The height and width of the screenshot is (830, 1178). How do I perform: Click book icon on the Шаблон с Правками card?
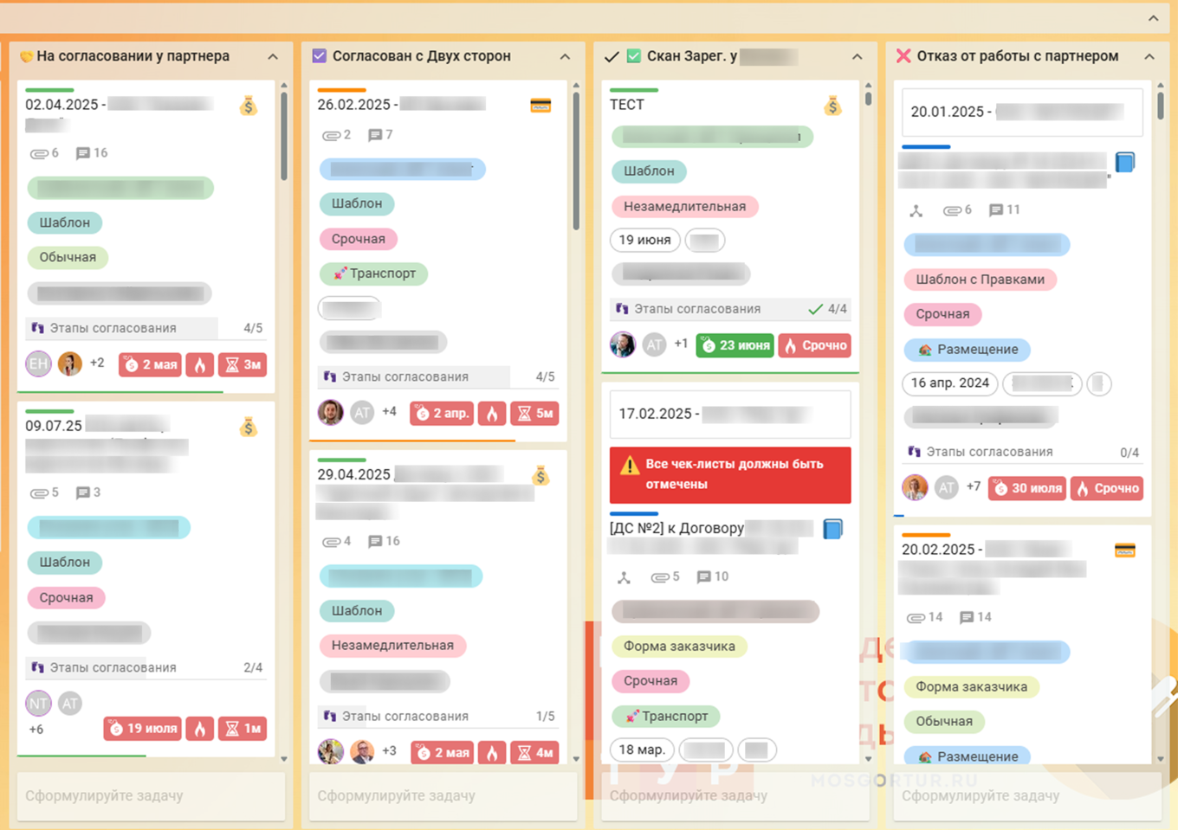1125,162
